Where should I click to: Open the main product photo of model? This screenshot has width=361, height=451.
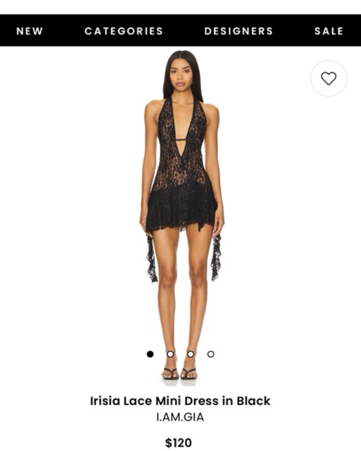pos(181,218)
